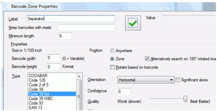The width and height of the screenshot is (217, 111).
Task: Select CODABAR in the Type list
Action: tap(52, 76)
